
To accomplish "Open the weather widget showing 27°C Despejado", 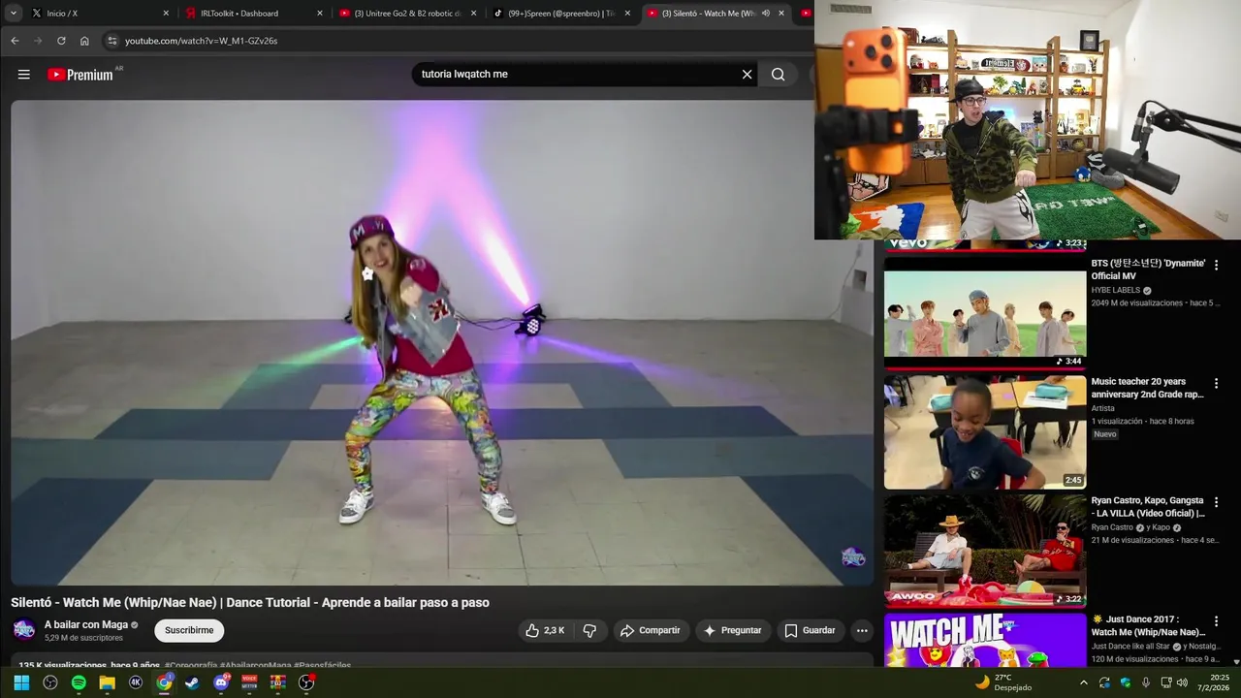I will pos(1003,682).
